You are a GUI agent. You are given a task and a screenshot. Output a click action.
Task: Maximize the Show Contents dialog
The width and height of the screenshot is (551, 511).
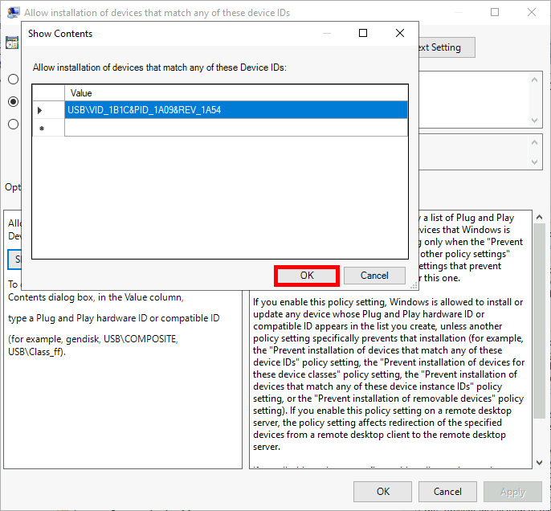pos(363,34)
